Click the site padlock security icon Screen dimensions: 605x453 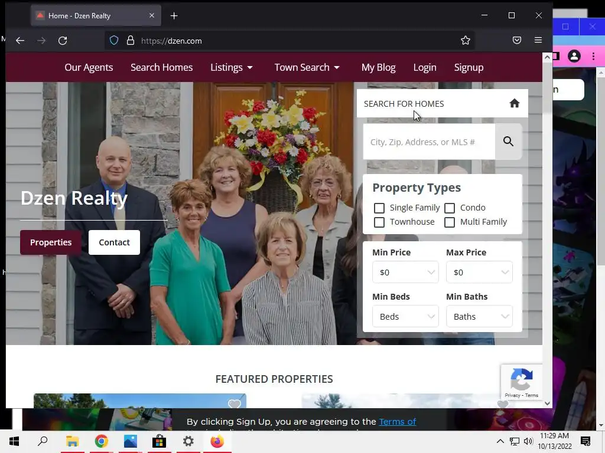[x=131, y=41]
